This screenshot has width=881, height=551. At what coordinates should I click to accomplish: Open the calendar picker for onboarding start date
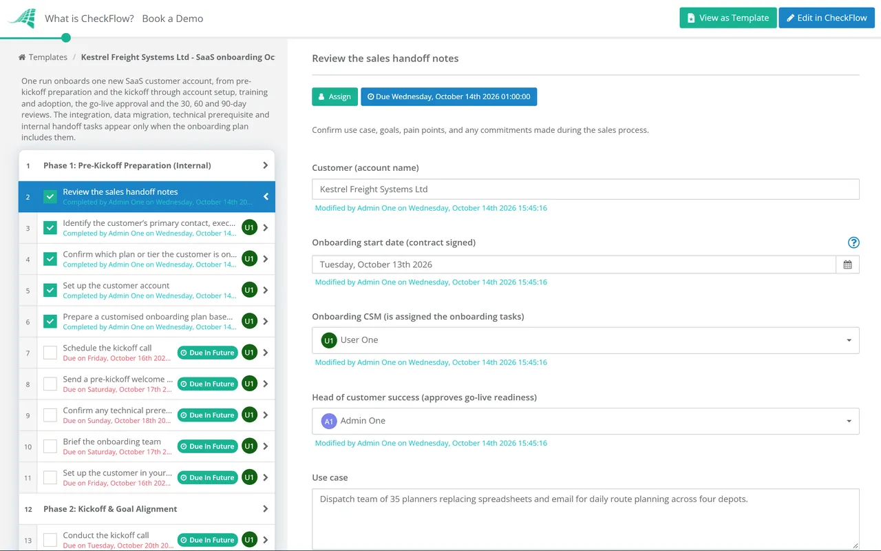point(847,264)
